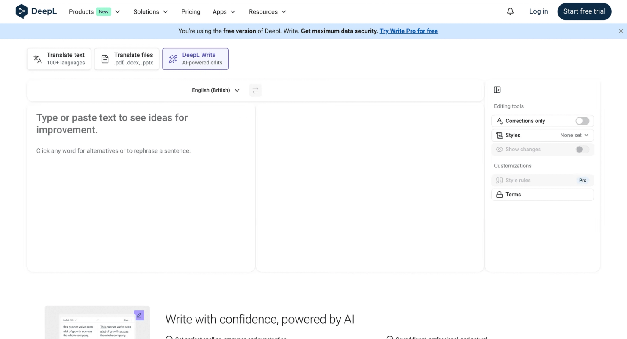
Task: Collapse the side panel icon
Action: 497,90
